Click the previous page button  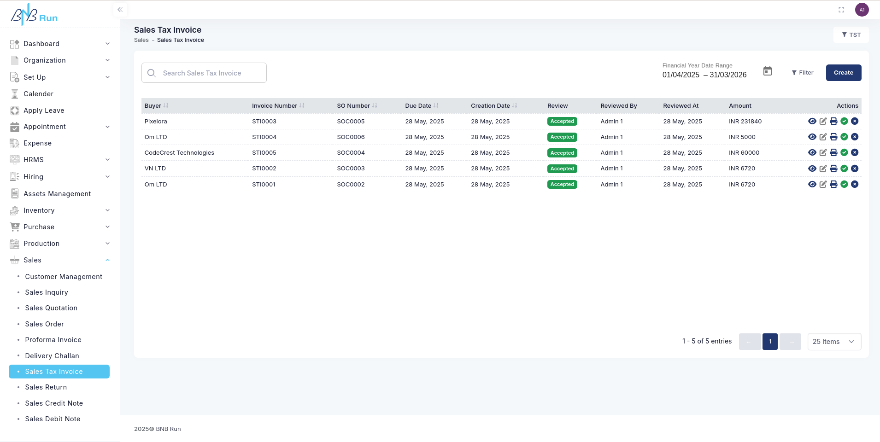750,342
